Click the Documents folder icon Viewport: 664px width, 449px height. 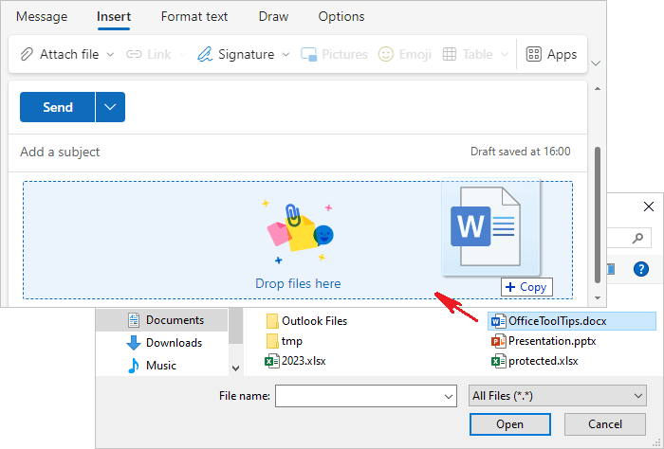tap(134, 320)
